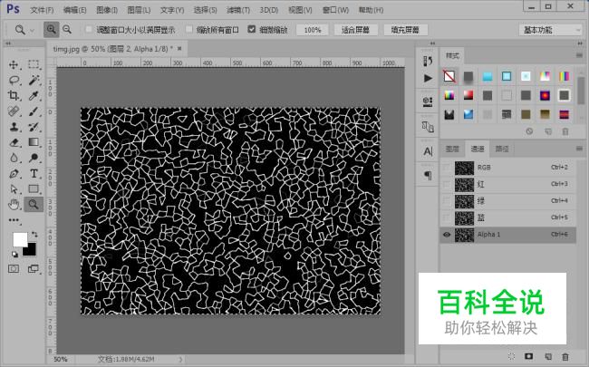Select the Lasso tool

[x=14, y=81]
